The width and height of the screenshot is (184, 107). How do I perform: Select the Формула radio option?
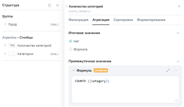coord(71,49)
